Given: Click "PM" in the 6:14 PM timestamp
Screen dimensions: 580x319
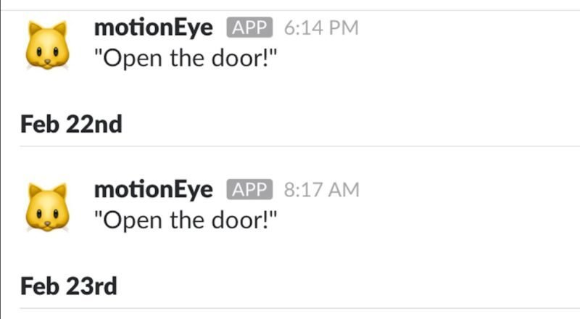Looking at the screenshot, I should (x=344, y=28).
